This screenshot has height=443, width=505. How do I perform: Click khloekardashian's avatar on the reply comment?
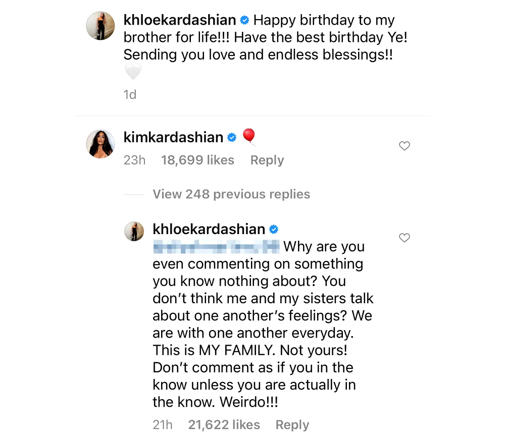134,231
